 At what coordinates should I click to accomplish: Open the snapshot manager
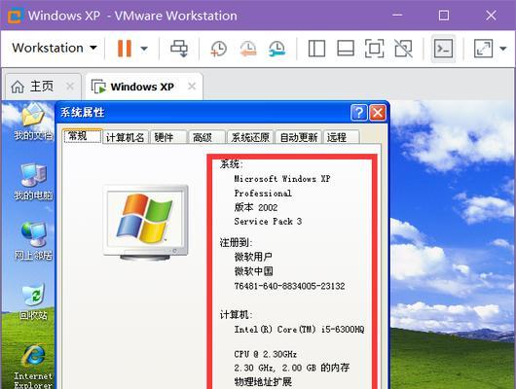(277, 49)
